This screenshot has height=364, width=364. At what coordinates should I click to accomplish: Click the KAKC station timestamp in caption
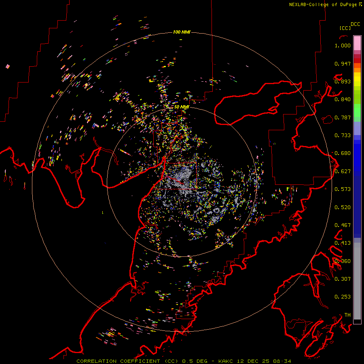click(x=255, y=361)
